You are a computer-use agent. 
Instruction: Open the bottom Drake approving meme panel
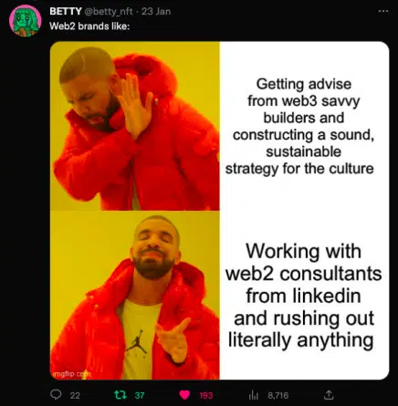coord(135,295)
